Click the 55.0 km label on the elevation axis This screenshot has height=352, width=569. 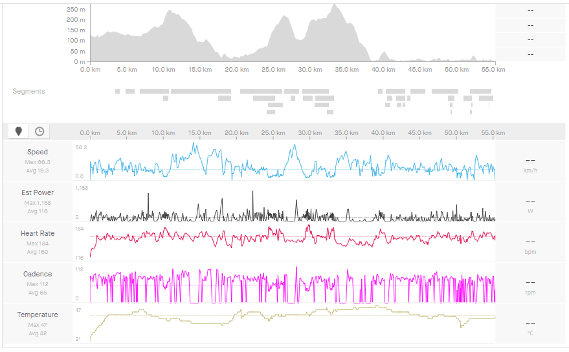point(493,70)
